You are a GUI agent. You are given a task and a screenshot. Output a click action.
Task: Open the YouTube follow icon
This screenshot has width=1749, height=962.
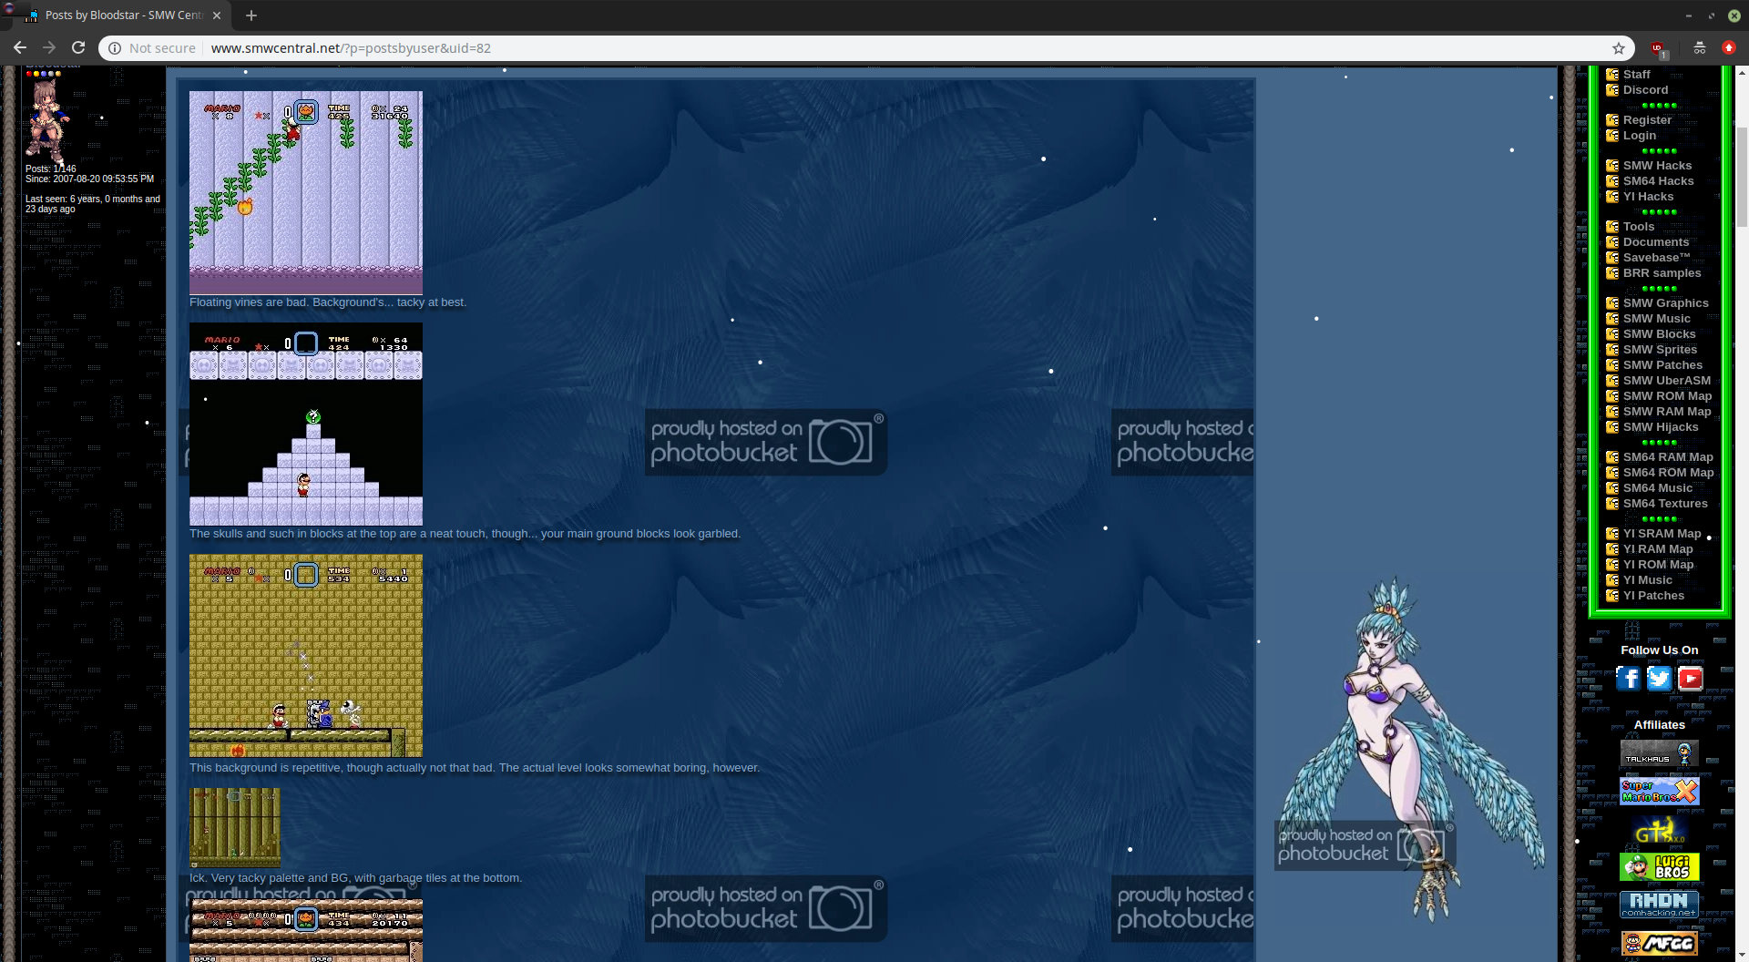tap(1690, 679)
